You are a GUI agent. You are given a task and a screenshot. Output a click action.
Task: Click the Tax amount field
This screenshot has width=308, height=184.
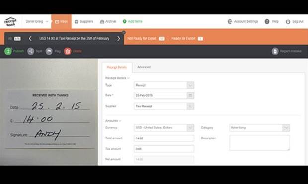[164, 149]
